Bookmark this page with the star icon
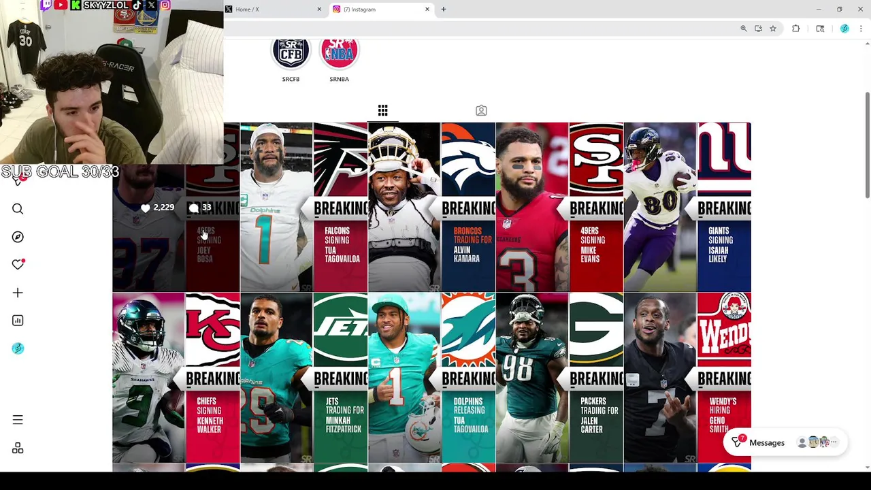This screenshot has height=490, width=871. click(773, 29)
